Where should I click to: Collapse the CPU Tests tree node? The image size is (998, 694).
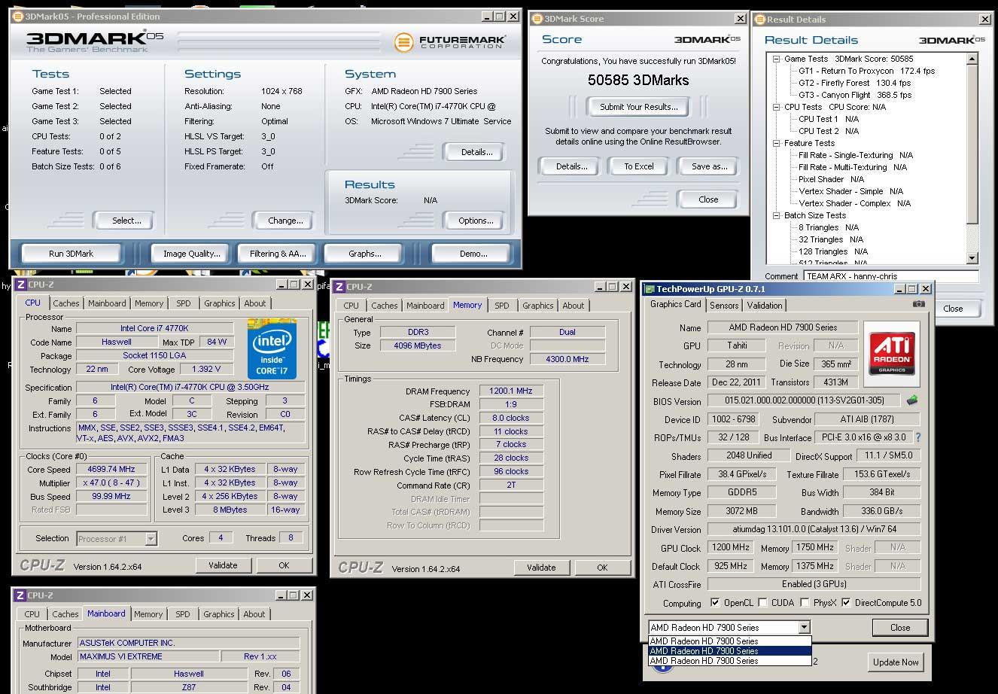(x=777, y=107)
